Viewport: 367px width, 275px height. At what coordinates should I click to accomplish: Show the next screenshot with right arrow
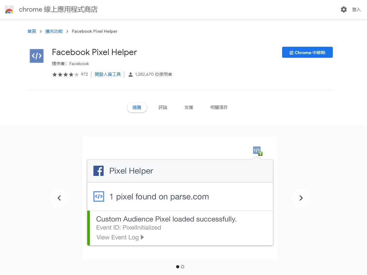point(301,198)
